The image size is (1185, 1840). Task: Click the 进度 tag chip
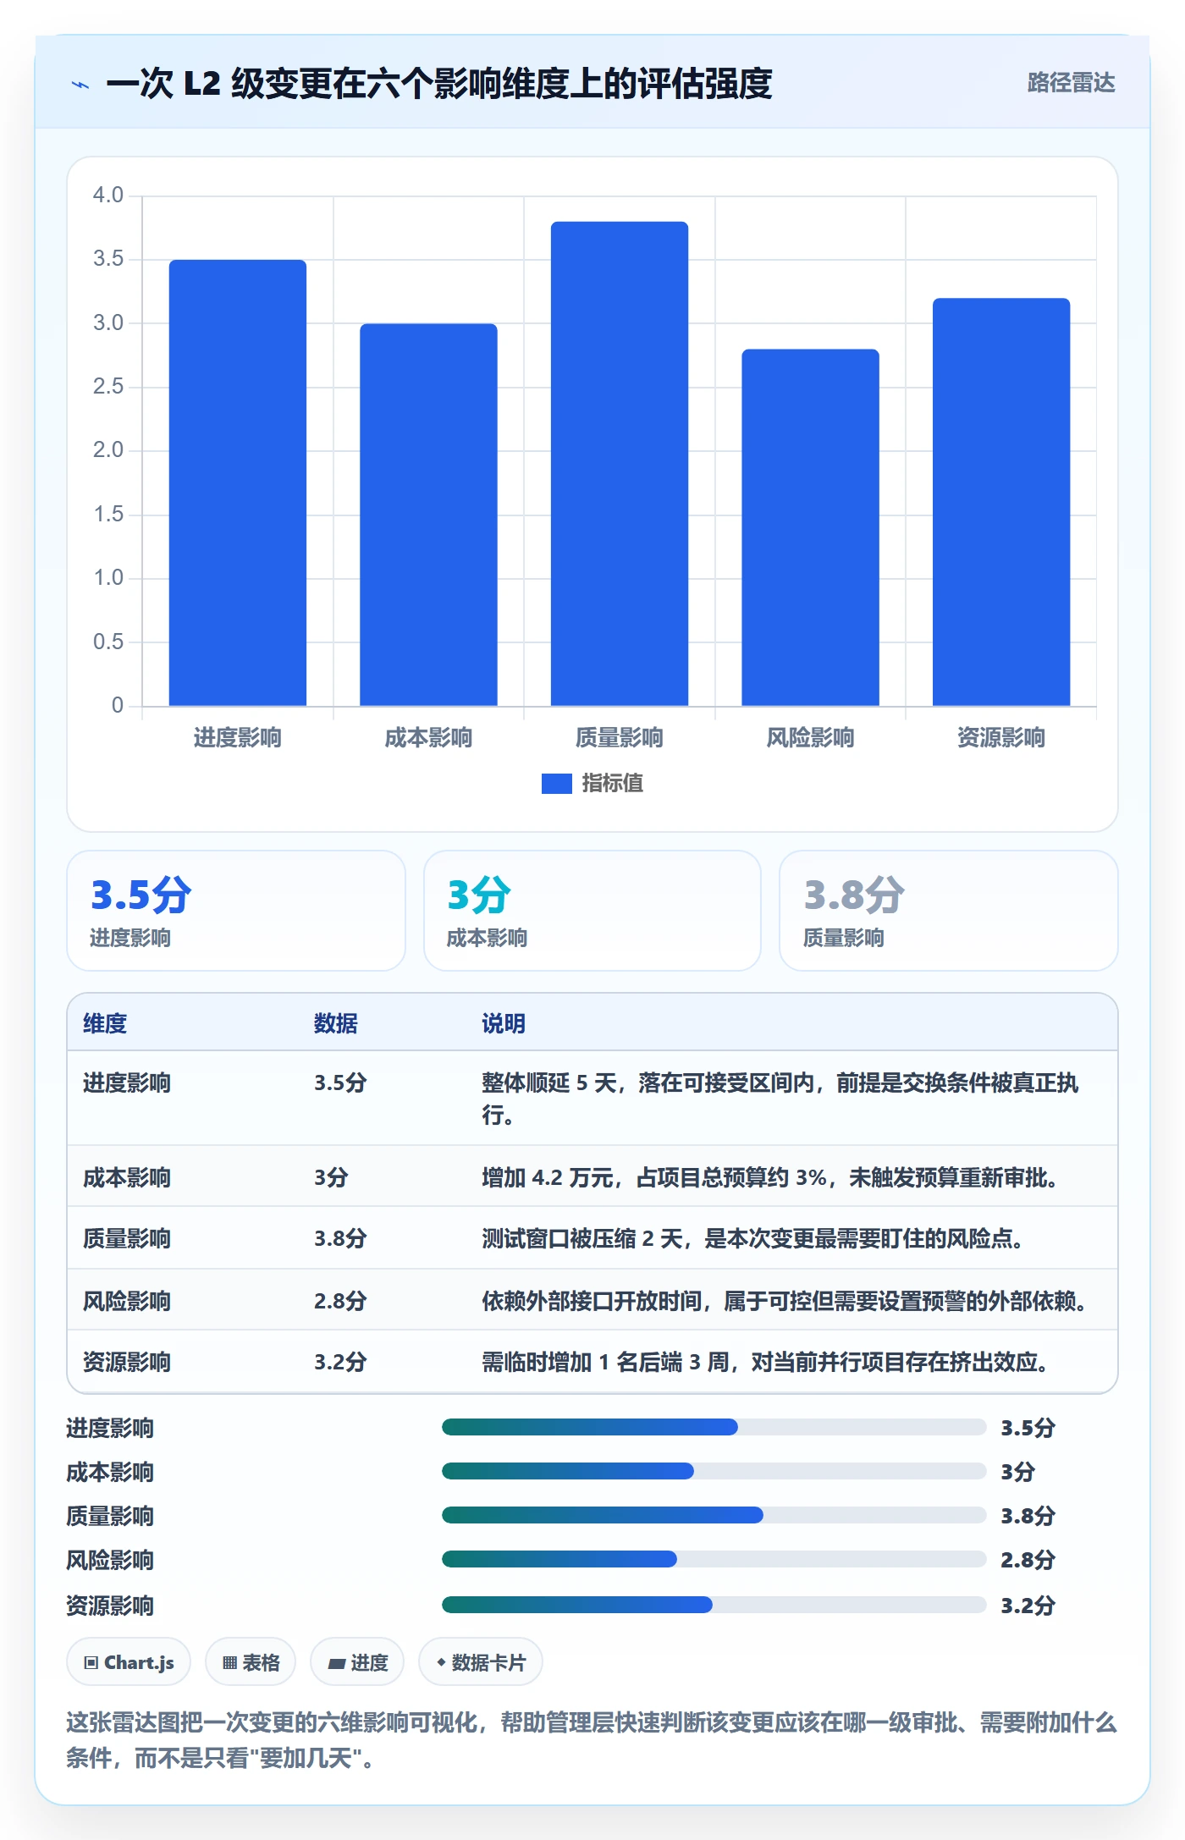(357, 1662)
